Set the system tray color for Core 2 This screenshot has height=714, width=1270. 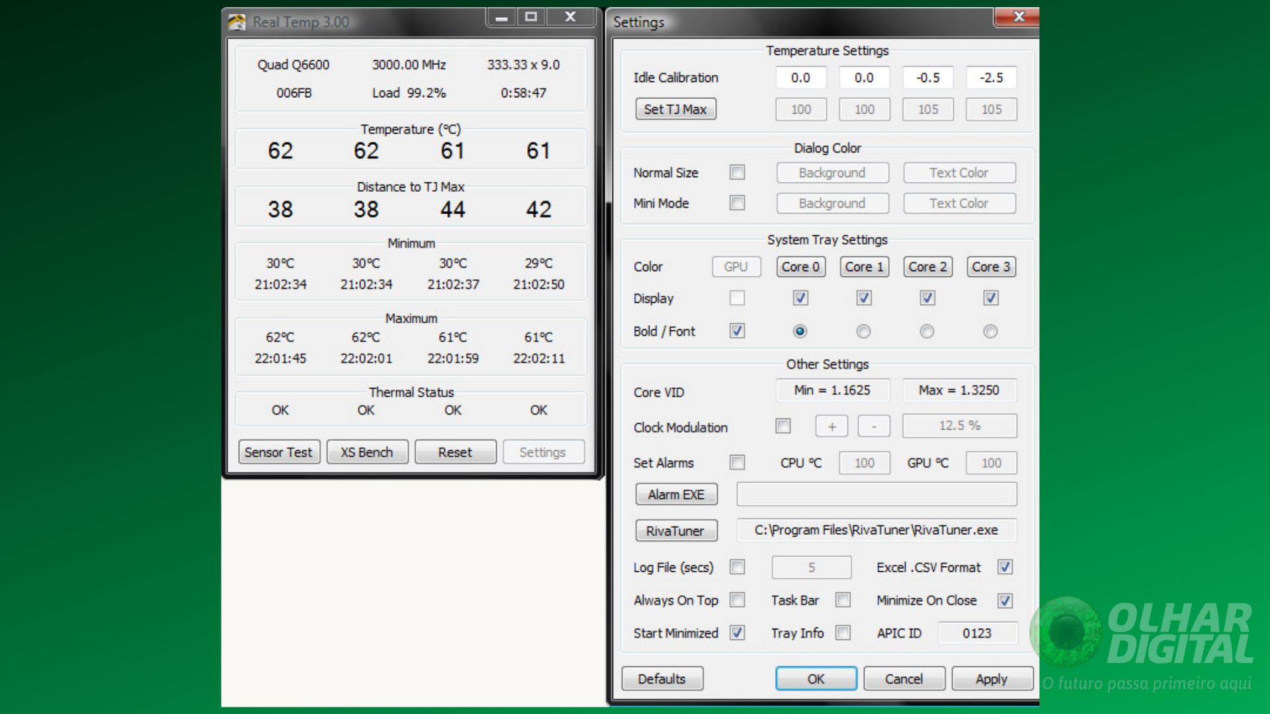tap(927, 266)
